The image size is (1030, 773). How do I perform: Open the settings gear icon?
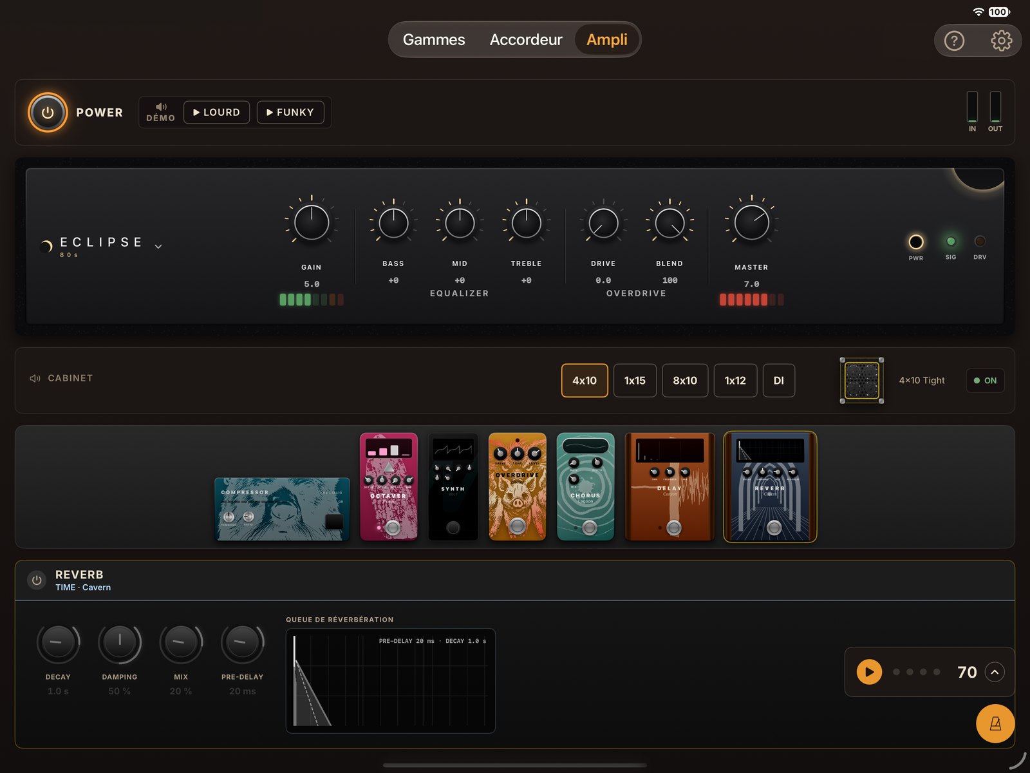point(1001,41)
